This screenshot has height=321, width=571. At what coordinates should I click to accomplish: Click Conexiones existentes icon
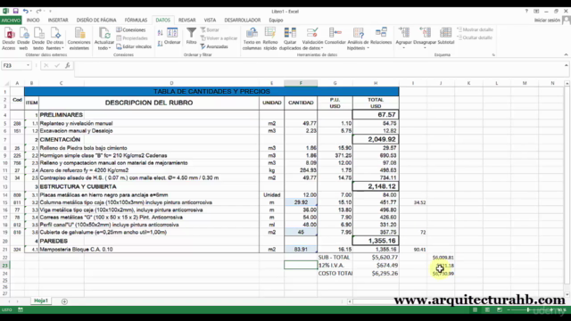79,38
